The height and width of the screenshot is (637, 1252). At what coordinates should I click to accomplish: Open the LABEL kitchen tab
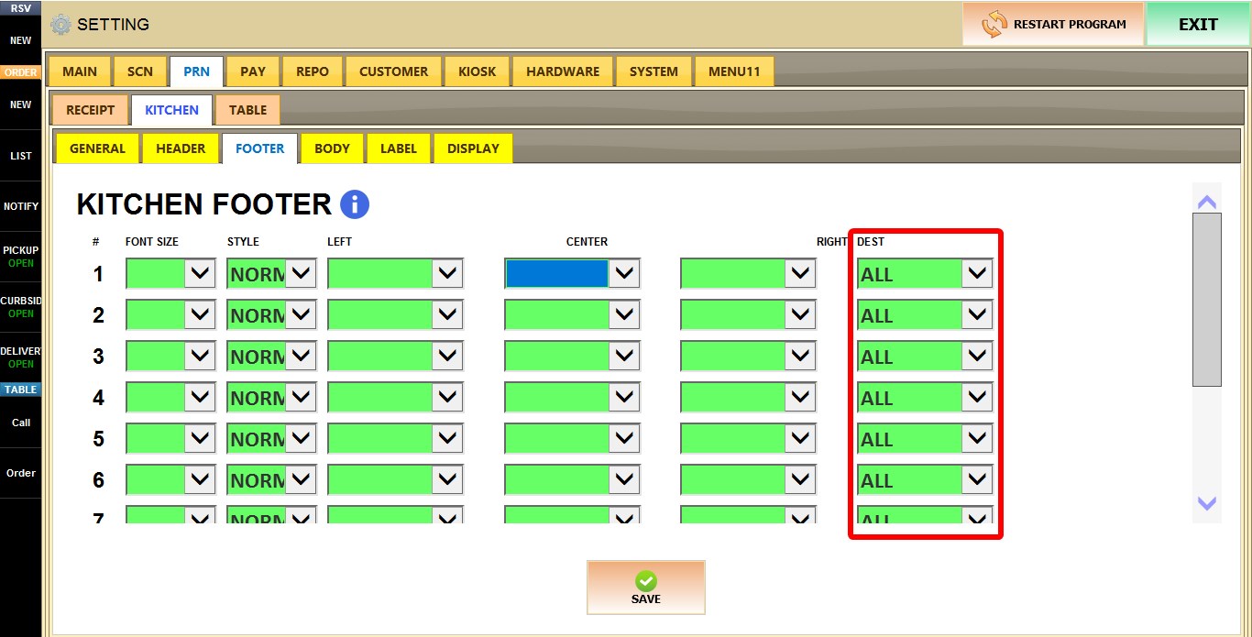point(399,148)
